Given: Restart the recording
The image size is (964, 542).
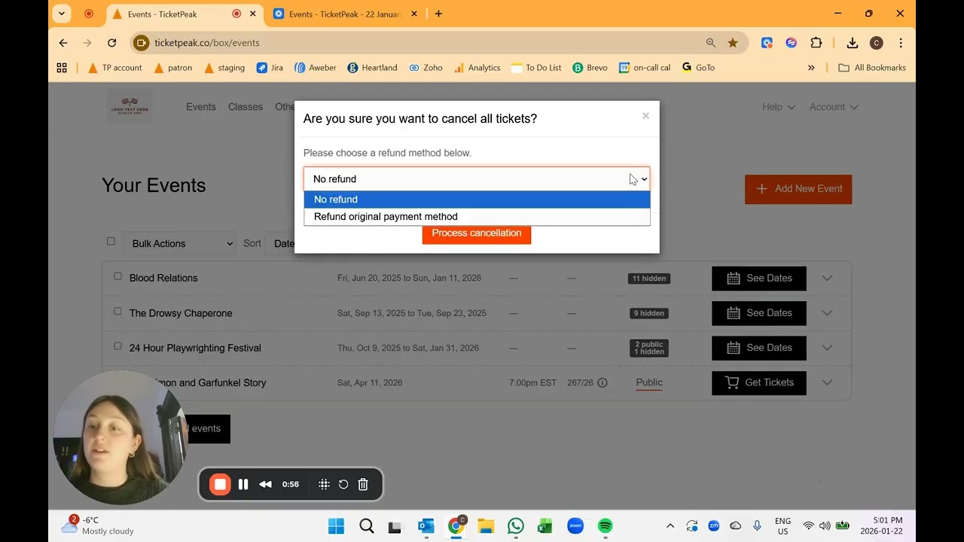Looking at the screenshot, I should (343, 485).
